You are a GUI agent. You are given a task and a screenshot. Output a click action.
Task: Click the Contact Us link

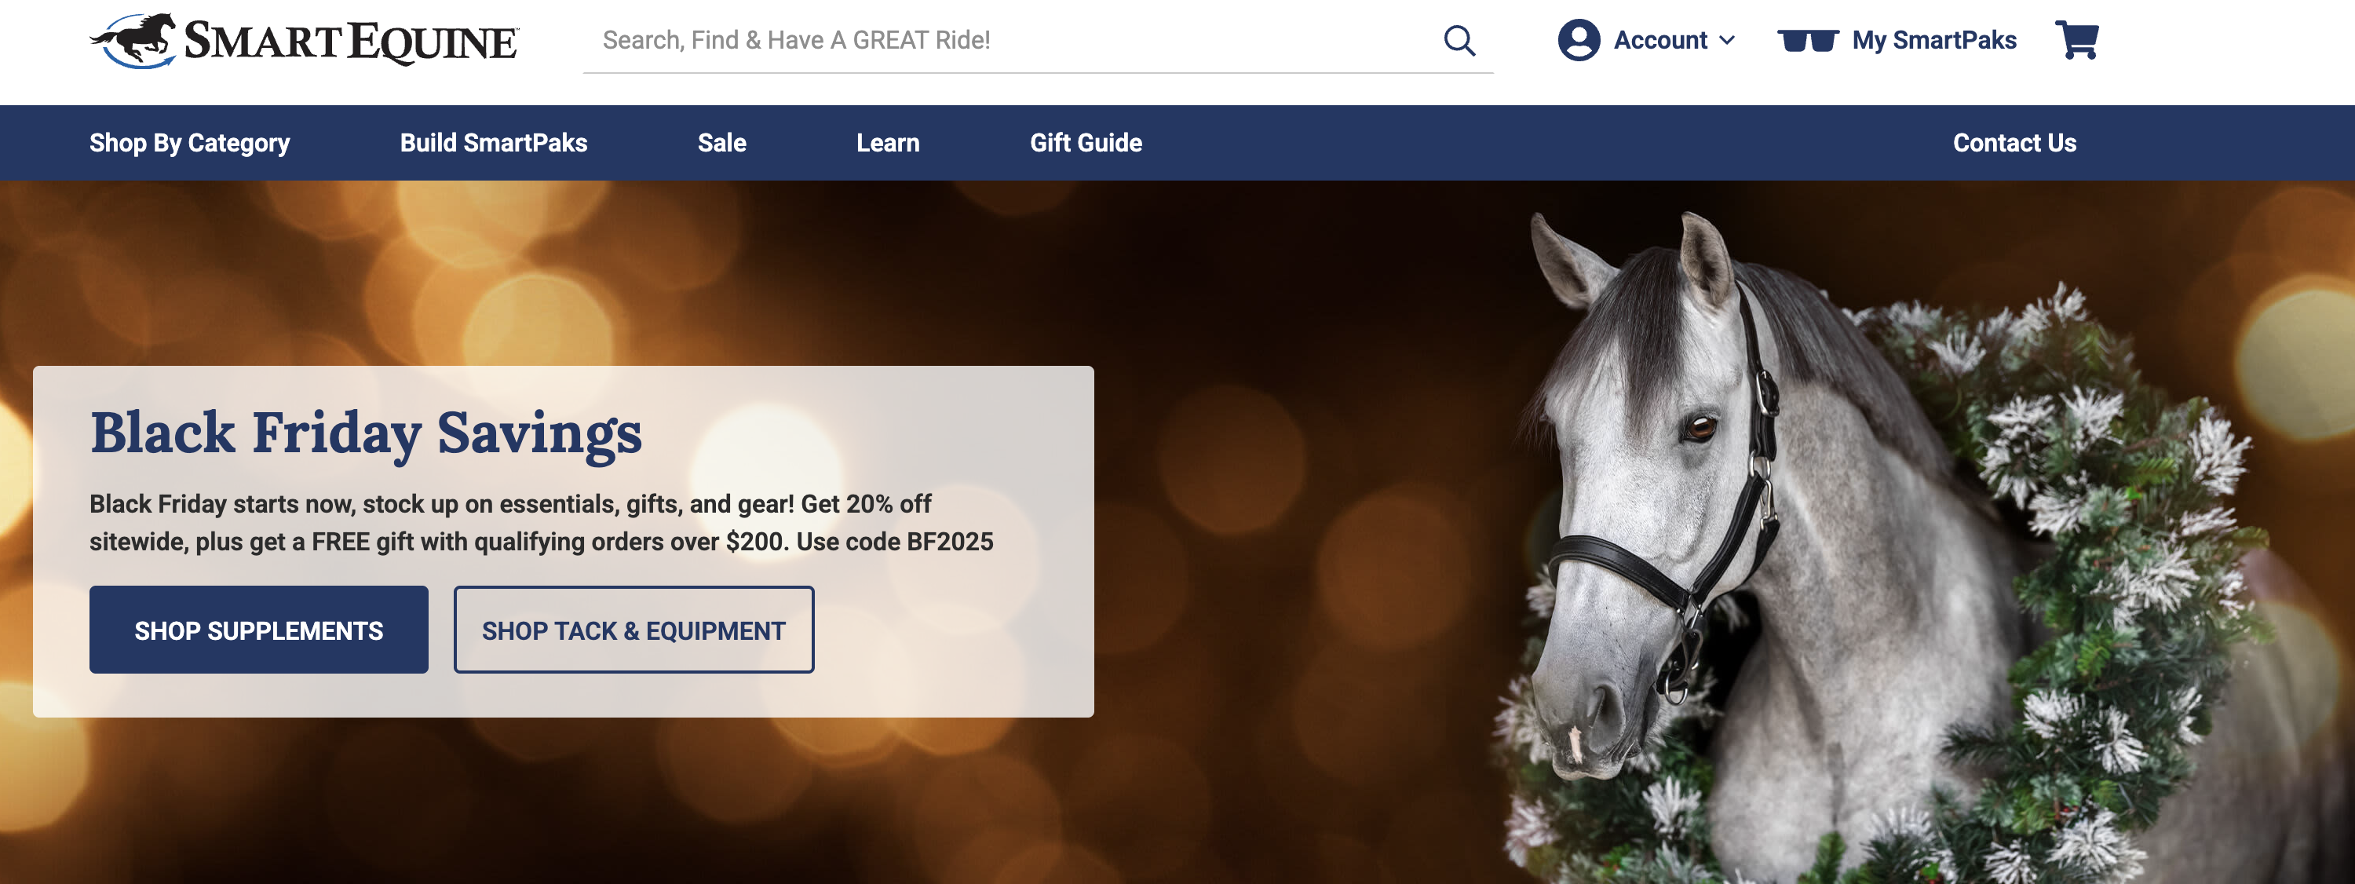(x=2014, y=143)
